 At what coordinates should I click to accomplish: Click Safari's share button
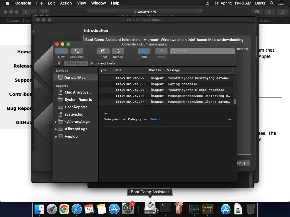click(x=270, y=12)
